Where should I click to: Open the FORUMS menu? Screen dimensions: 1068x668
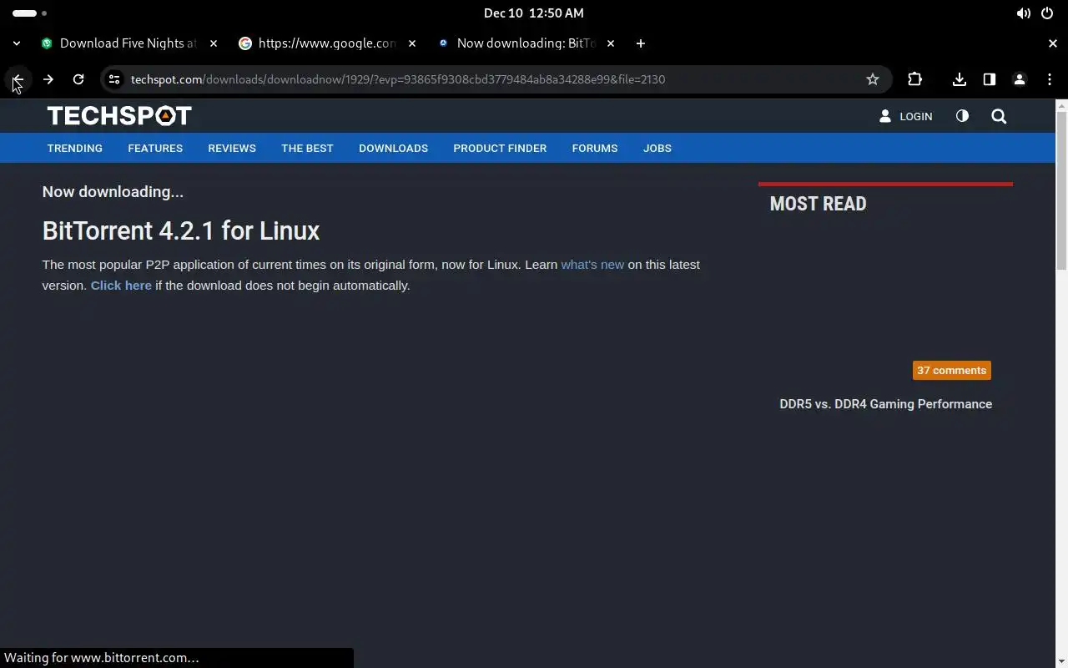pos(595,148)
